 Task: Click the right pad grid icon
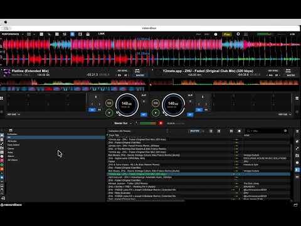click(x=297, y=98)
